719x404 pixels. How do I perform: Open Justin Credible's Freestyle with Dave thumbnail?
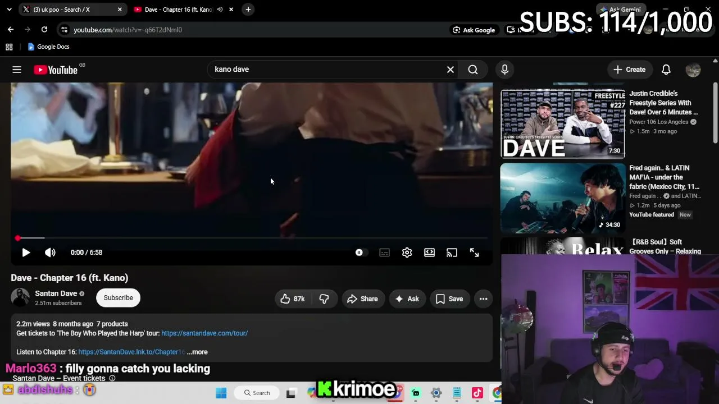[562, 124]
